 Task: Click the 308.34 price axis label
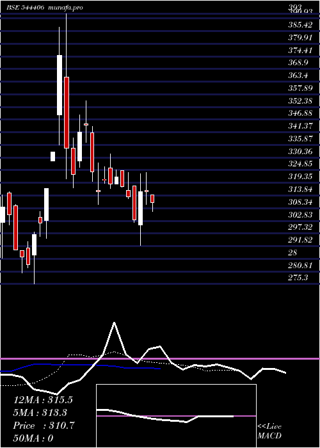[x=300, y=202]
